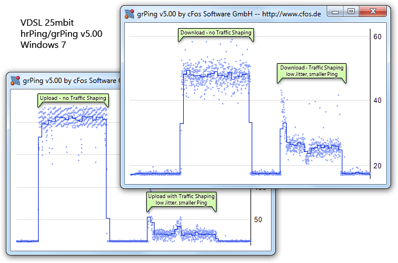
Task: Click the grPing icon in the back window title bar
Action: coord(15,81)
